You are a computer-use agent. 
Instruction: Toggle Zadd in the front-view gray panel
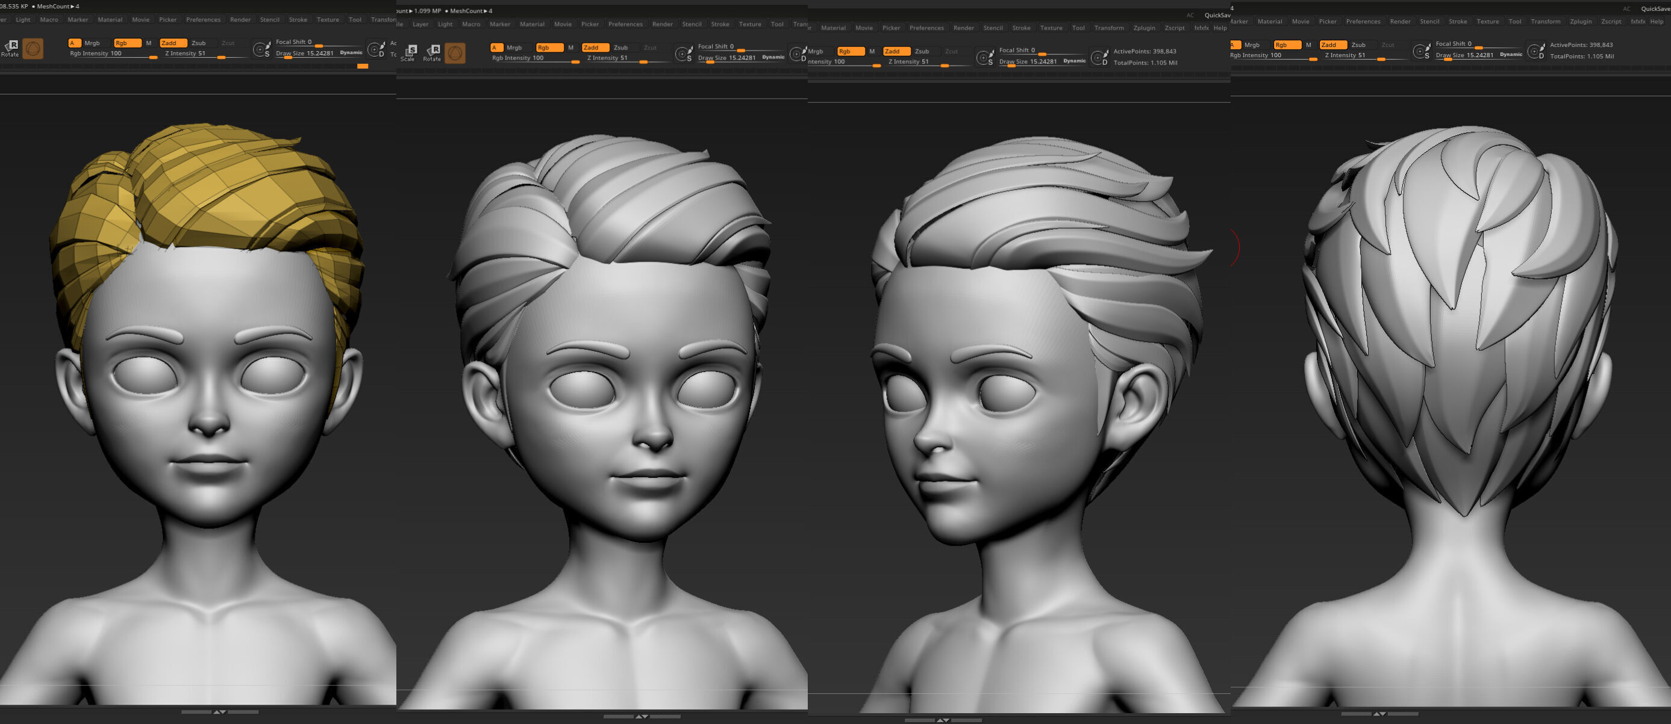point(596,48)
